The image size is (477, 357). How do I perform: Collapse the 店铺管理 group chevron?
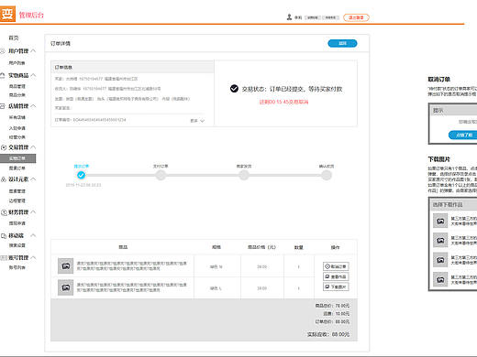click(x=33, y=106)
